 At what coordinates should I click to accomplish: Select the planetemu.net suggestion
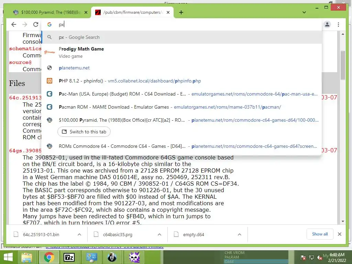click(x=181, y=68)
